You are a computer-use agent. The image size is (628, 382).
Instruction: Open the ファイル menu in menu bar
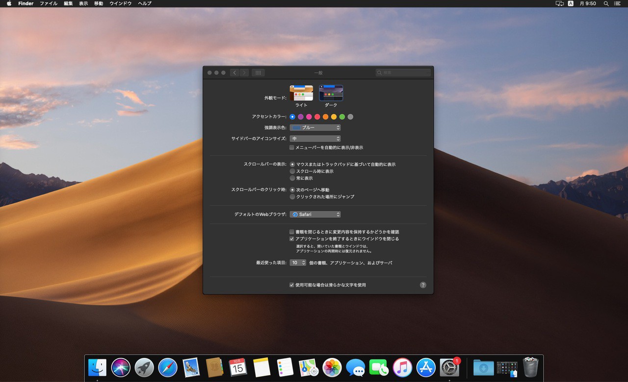pos(48,3)
